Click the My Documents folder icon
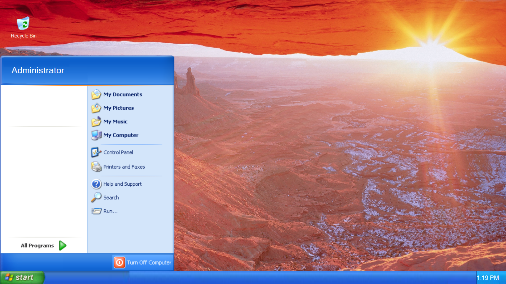506x284 pixels. click(96, 94)
